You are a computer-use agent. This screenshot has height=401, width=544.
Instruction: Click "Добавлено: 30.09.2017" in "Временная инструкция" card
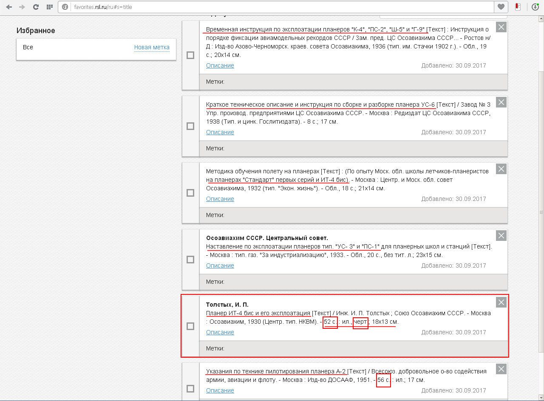point(454,65)
